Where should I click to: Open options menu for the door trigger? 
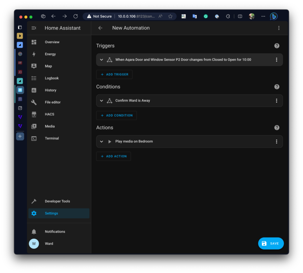(x=276, y=60)
